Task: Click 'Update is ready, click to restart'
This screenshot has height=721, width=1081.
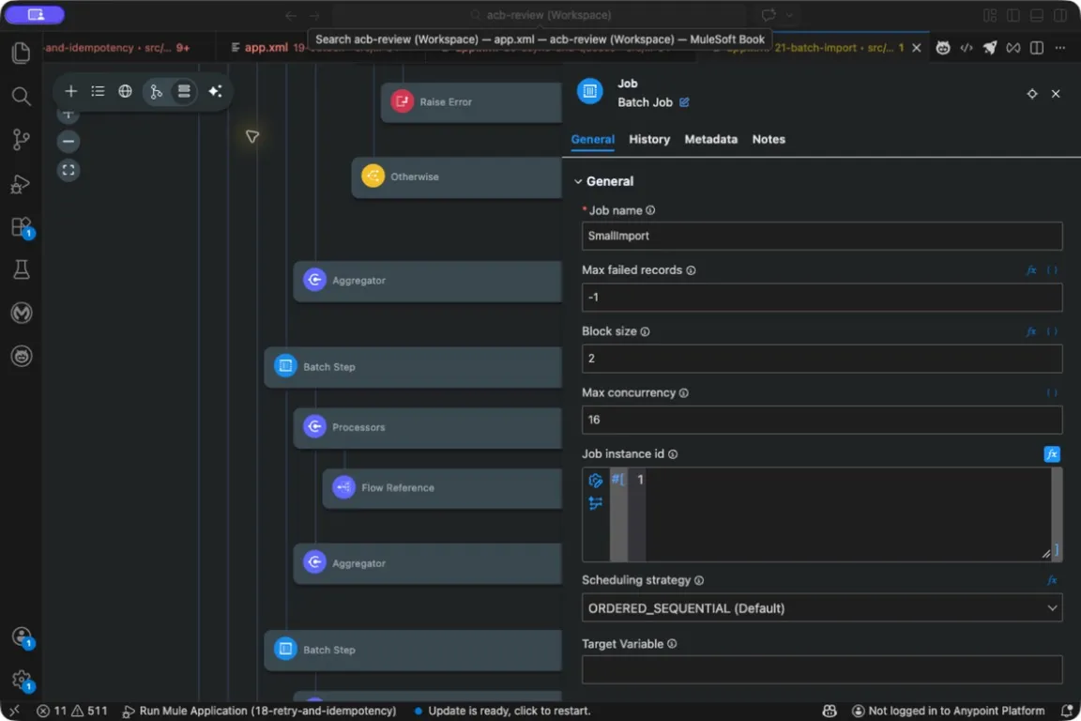Action: click(x=503, y=711)
